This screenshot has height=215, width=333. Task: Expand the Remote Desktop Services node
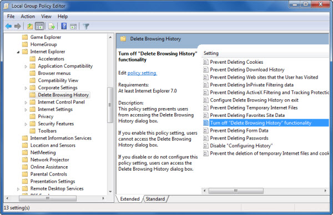point(18,189)
